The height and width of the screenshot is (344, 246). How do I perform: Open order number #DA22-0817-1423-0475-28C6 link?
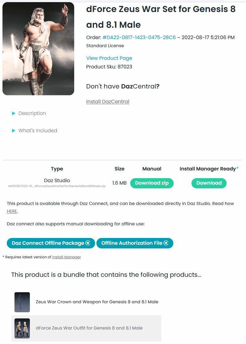pos(139,38)
